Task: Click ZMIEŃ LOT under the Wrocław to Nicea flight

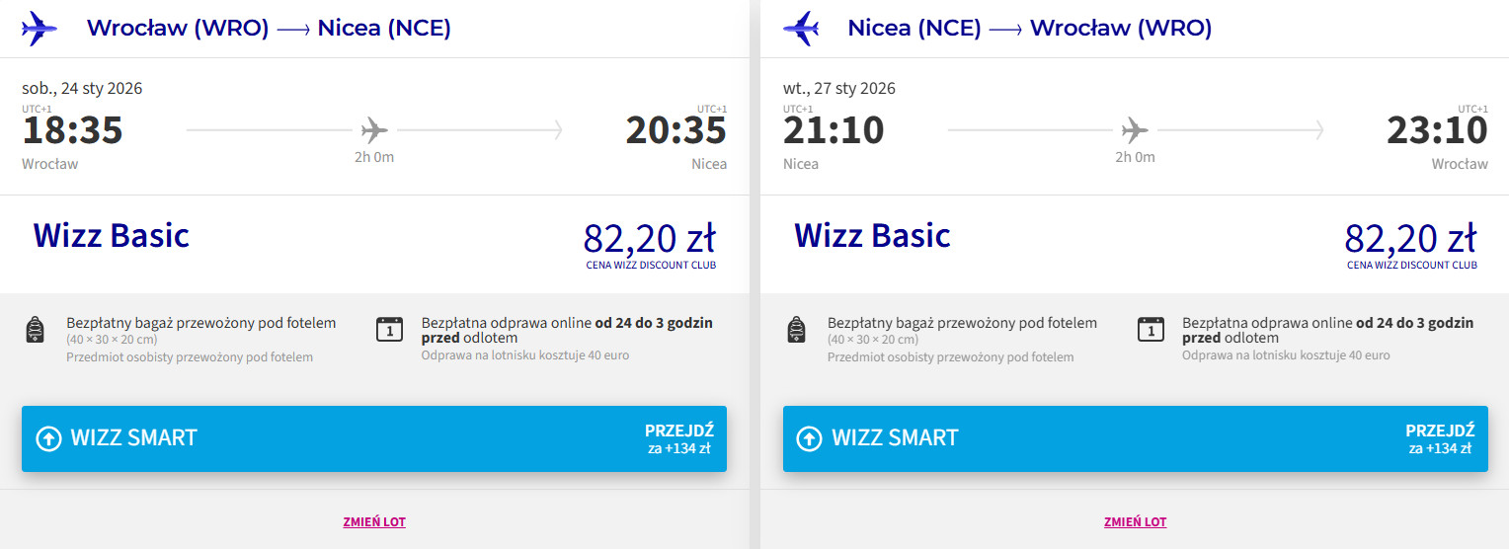Action: [x=374, y=522]
